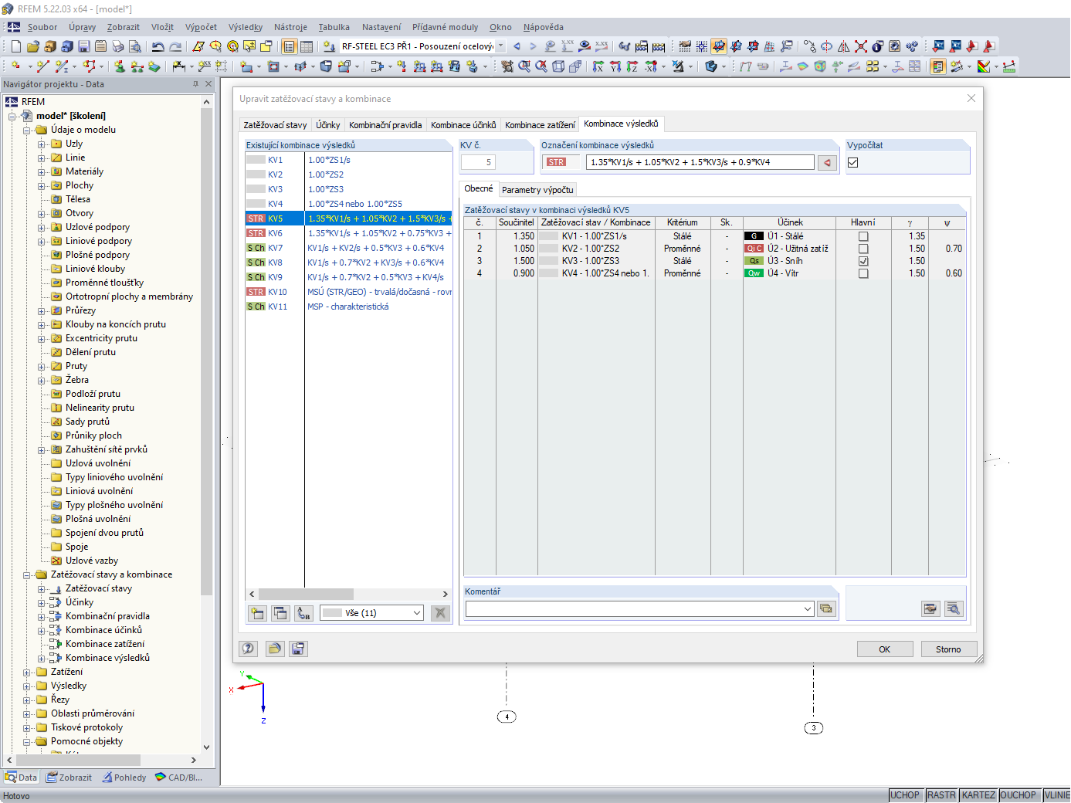Delete selected combination with X icon

(440, 613)
